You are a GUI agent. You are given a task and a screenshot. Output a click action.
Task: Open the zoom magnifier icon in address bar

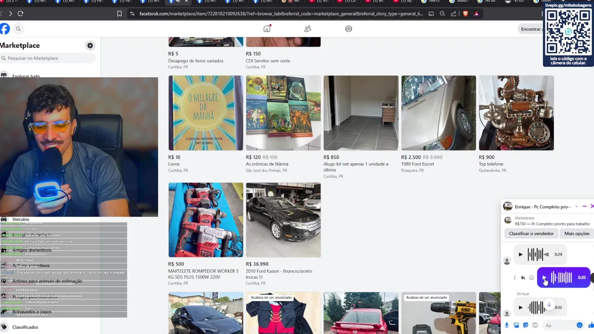click(x=442, y=14)
